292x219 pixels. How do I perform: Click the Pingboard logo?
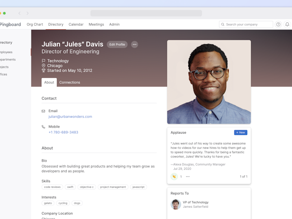pyautogui.click(x=10, y=24)
